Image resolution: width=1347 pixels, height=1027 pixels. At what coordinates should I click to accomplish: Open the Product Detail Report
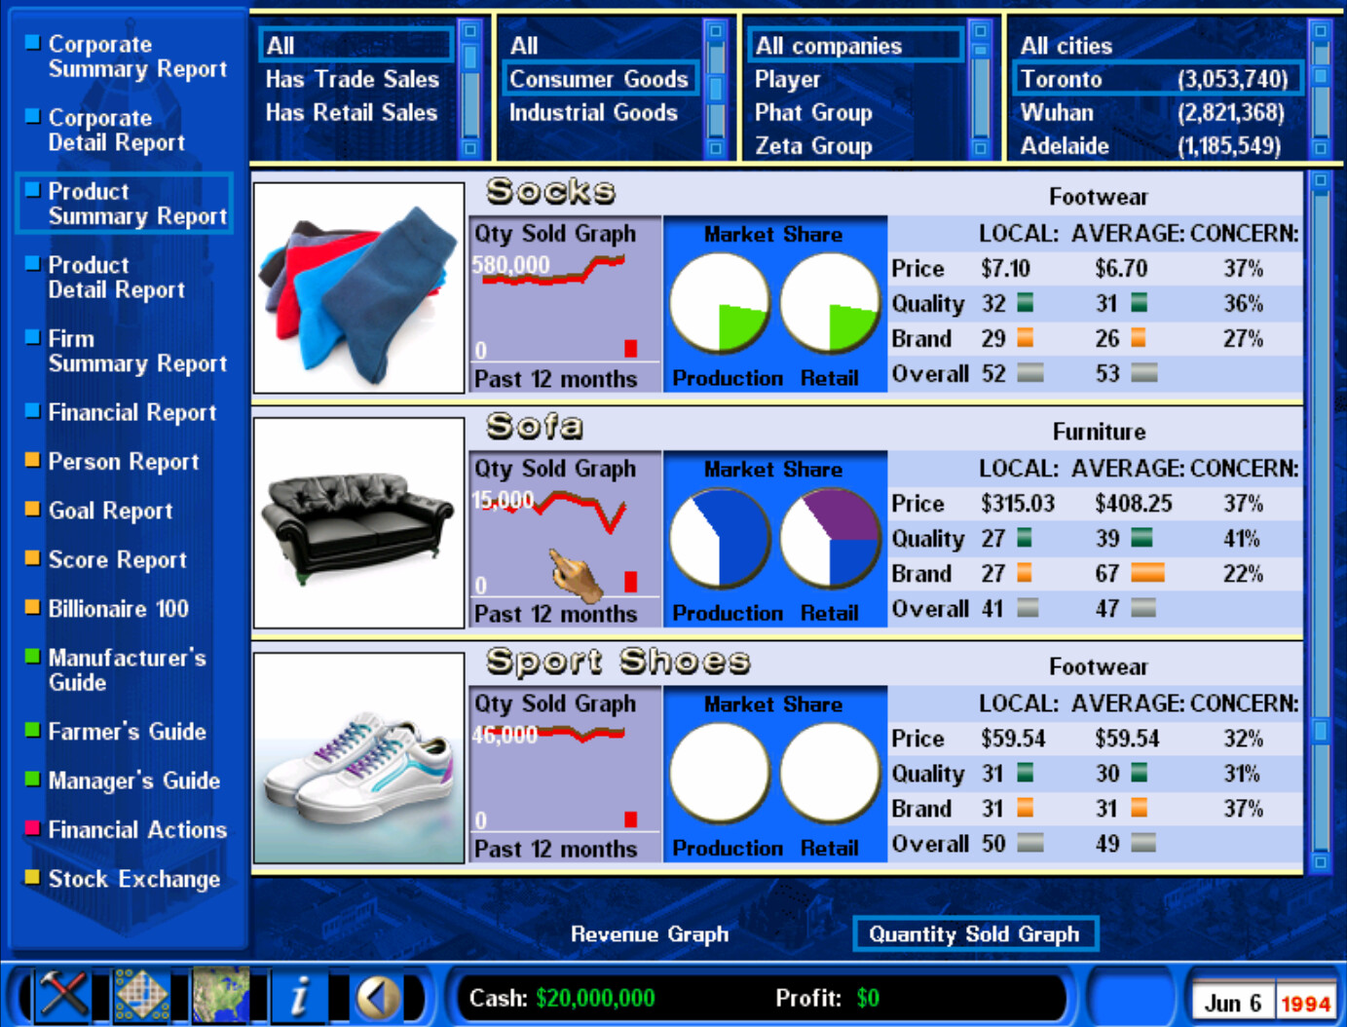coord(116,277)
